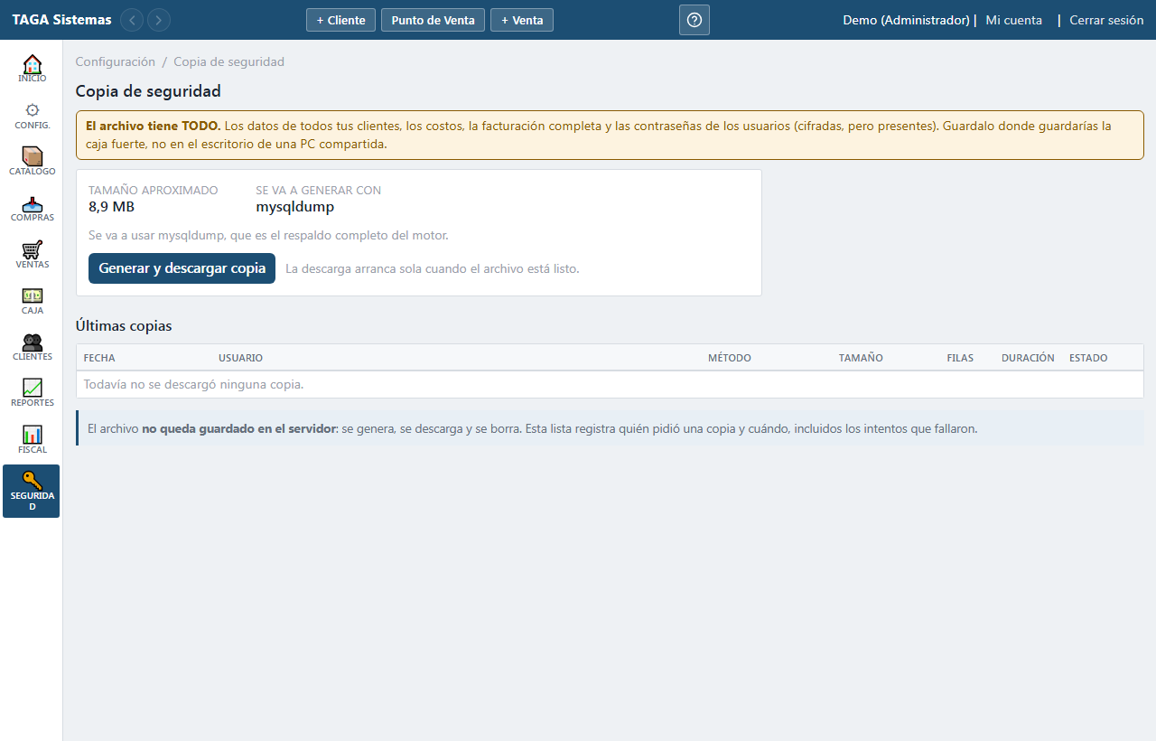This screenshot has height=741, width=1156.
Task: Select the Seguridad key icon
Action: click(x=32, y=491)
